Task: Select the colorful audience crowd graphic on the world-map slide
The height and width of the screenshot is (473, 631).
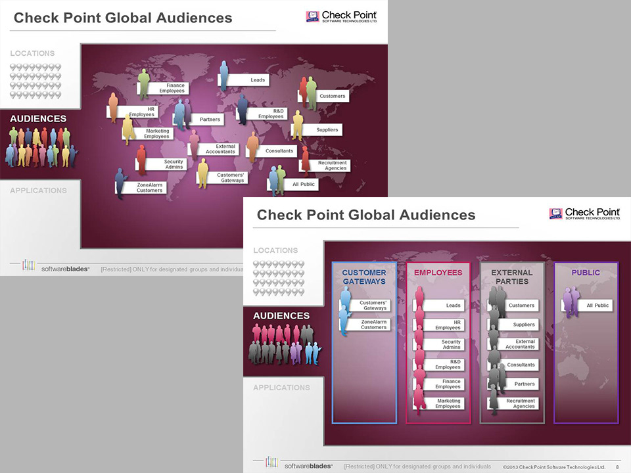Action: 41,147
